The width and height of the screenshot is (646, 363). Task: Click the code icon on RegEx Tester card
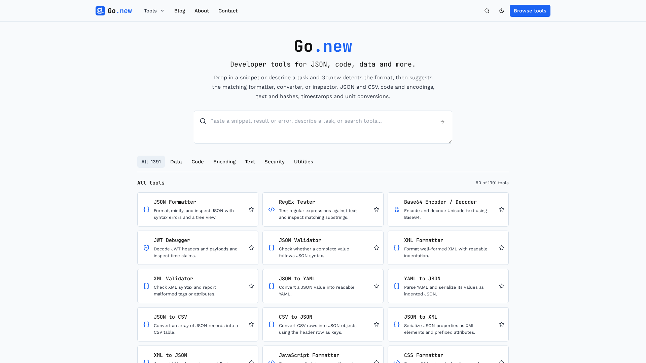(272, 209)
